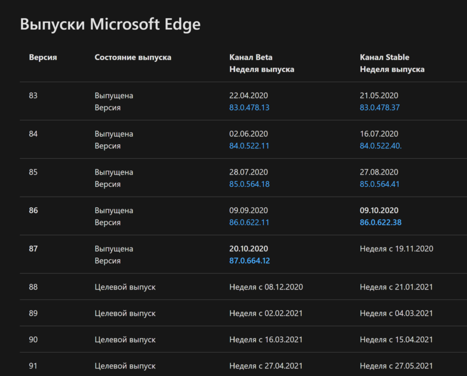This screenshot has height=376, width=467.
Task: Click the text "Неделя с 15.04.2021"
Action: [396, 340]
